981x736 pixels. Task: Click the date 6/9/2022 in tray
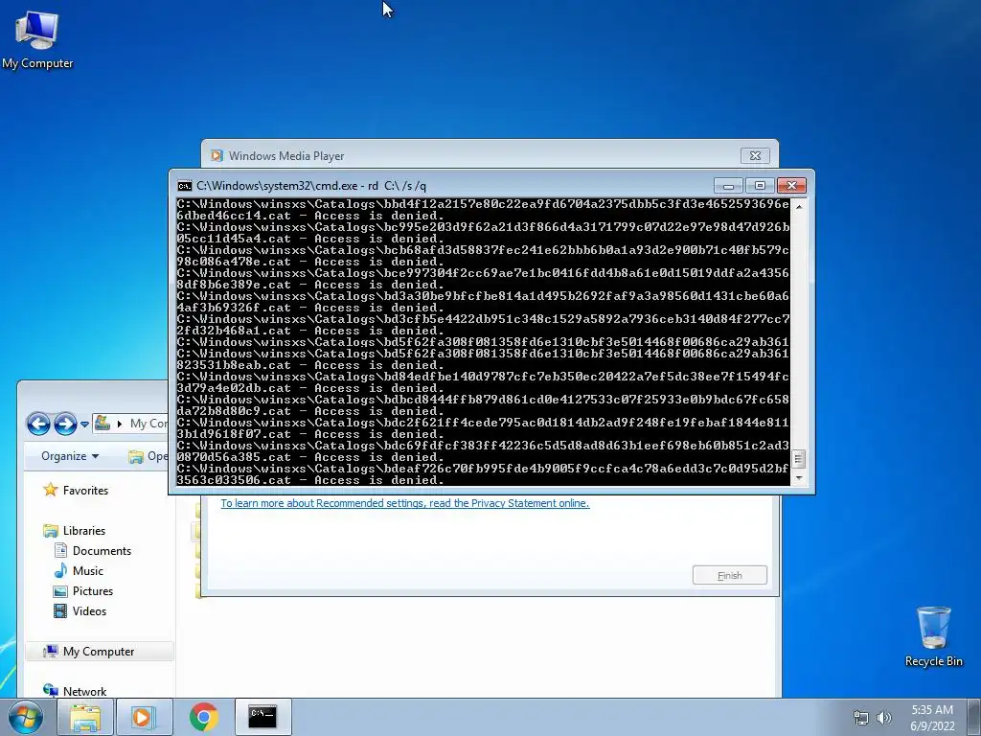[x=932, y=726]
